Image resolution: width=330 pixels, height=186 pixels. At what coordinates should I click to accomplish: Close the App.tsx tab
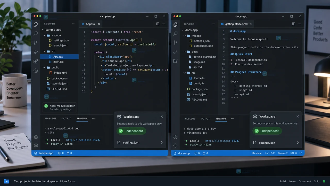99,24
